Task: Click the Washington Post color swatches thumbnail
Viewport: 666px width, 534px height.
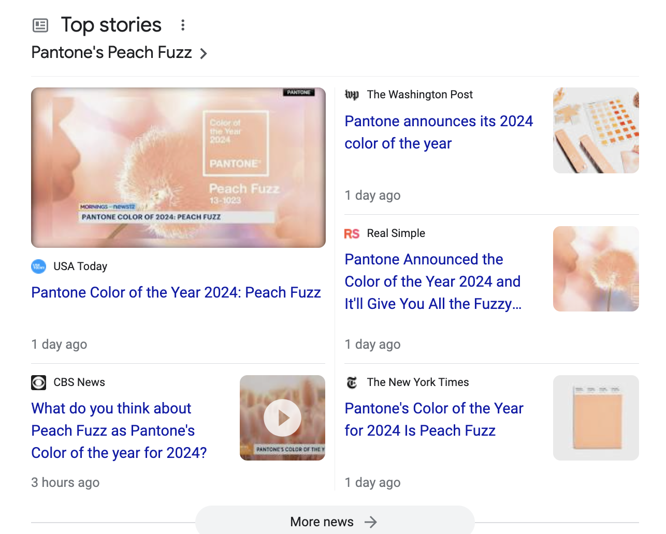Action: coord(596,130)
